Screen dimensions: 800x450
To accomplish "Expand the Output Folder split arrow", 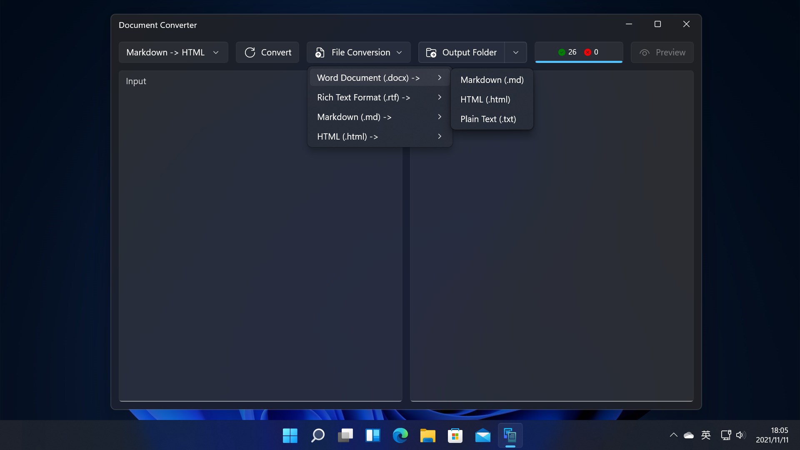I will (516, 52).
